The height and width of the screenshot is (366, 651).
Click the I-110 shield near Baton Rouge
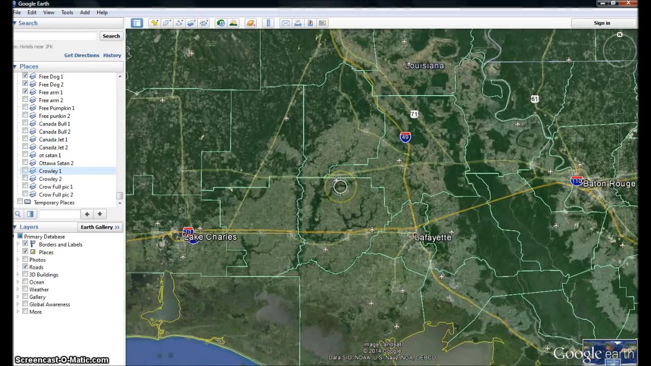click(576, 181)
